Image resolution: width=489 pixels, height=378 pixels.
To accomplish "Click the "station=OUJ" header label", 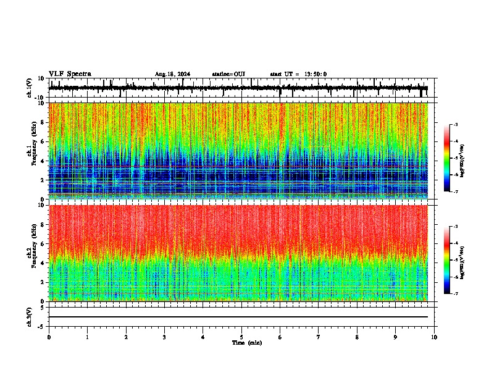I will pyautogui.click(x=228, y=74).
